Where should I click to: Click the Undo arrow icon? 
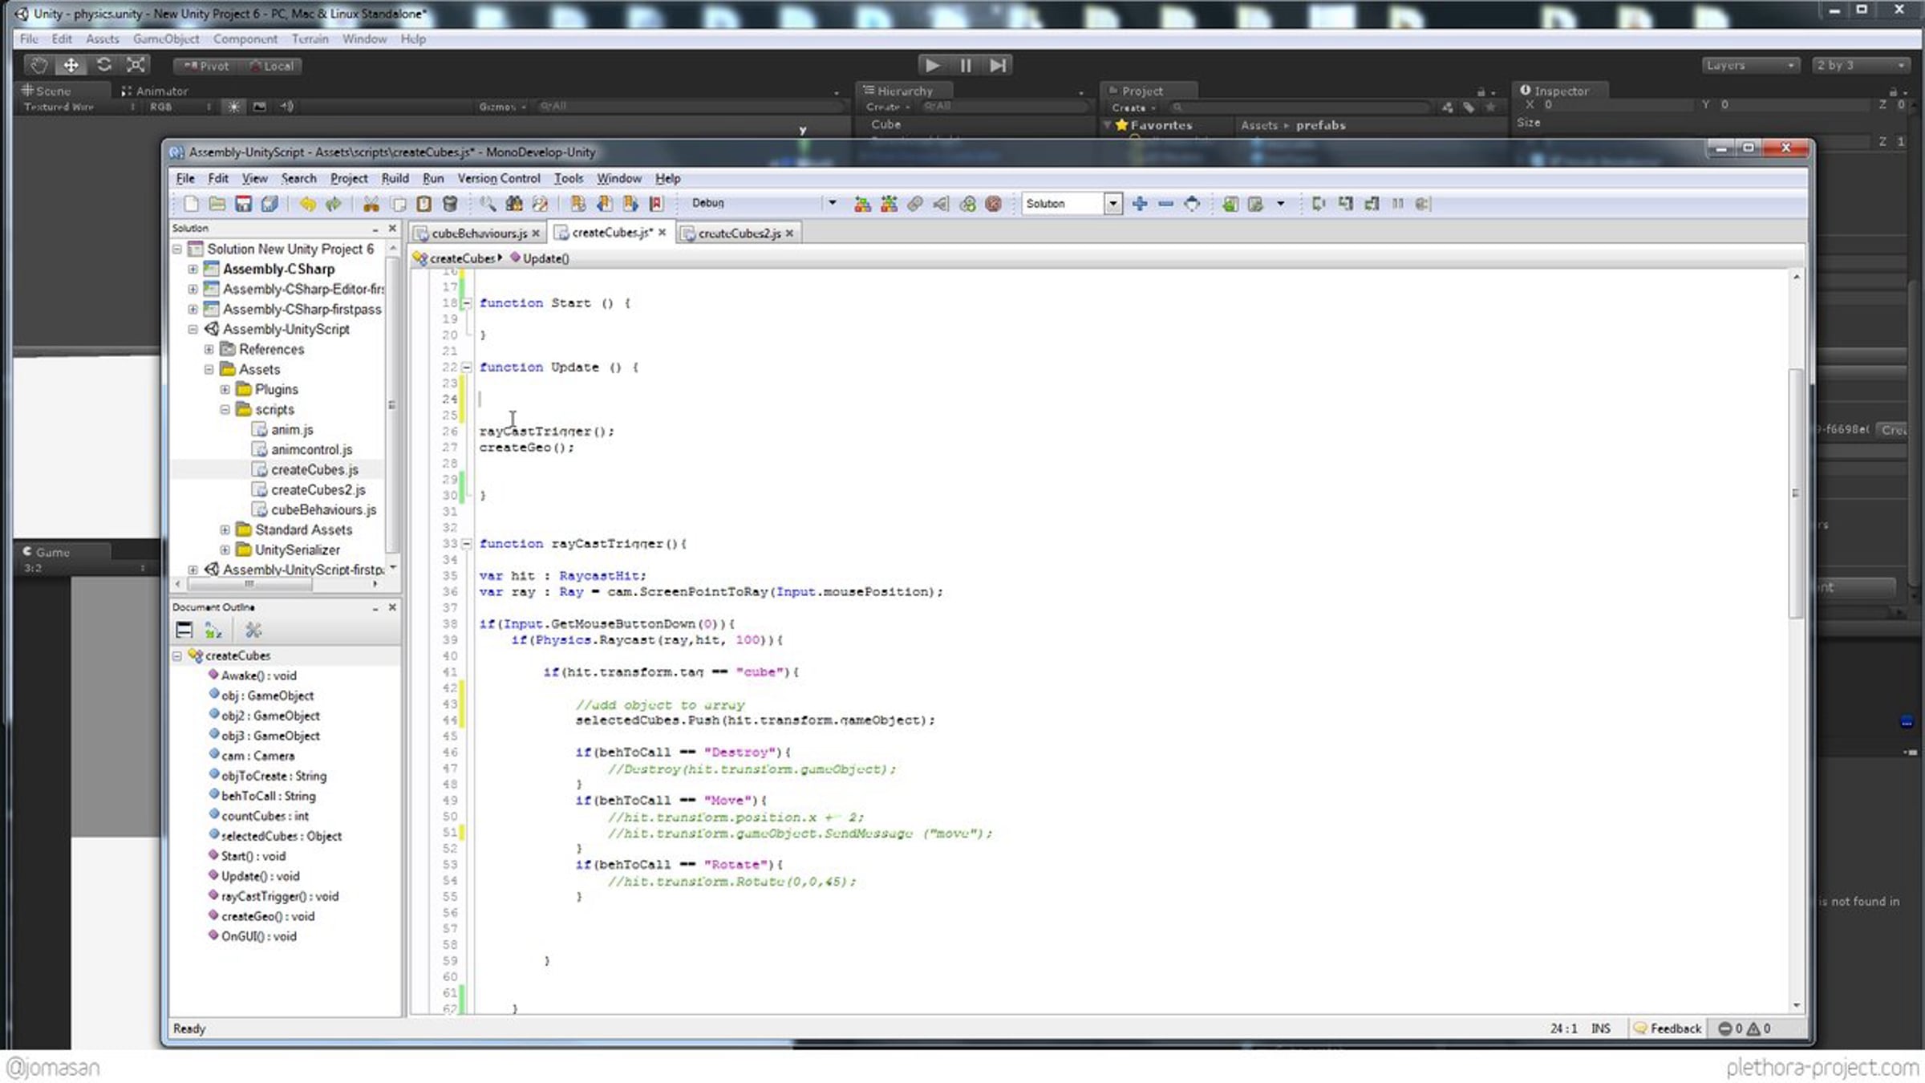click(307, 204)
